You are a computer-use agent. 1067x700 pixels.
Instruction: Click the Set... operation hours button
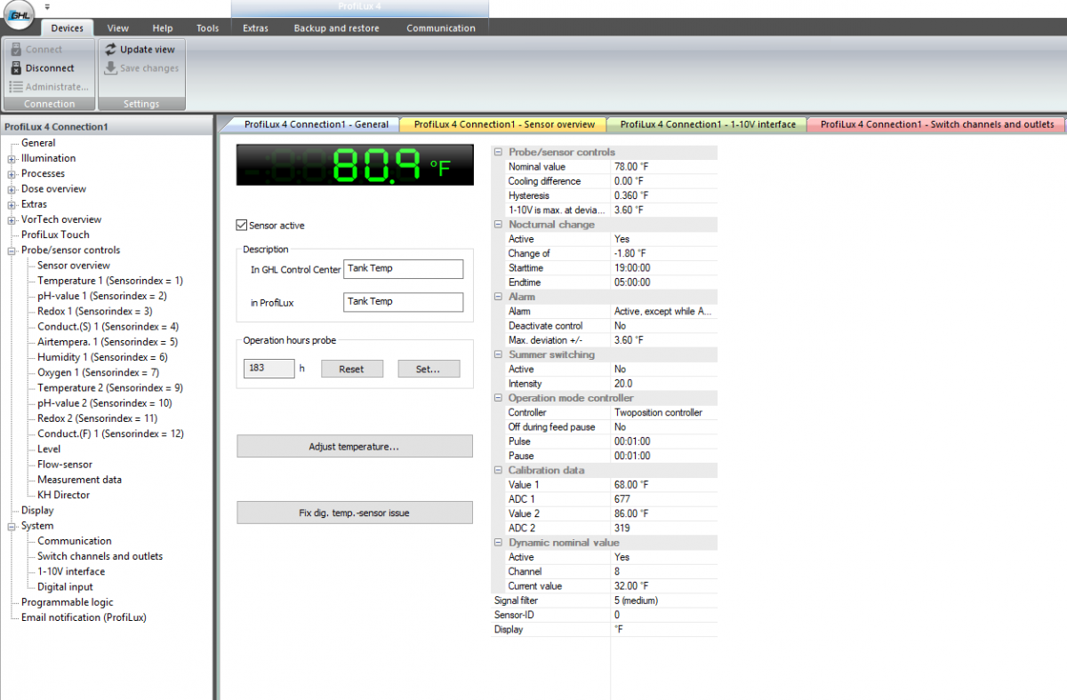[429, 369]
